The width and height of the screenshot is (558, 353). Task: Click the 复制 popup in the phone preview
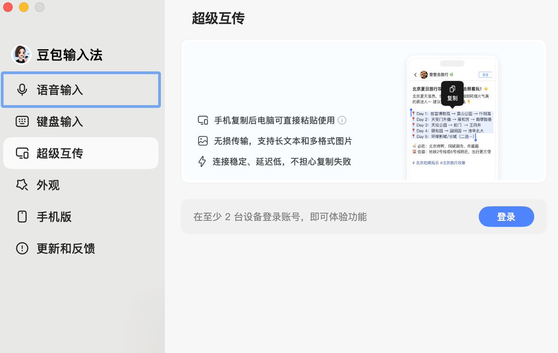(x=452, y=93)
